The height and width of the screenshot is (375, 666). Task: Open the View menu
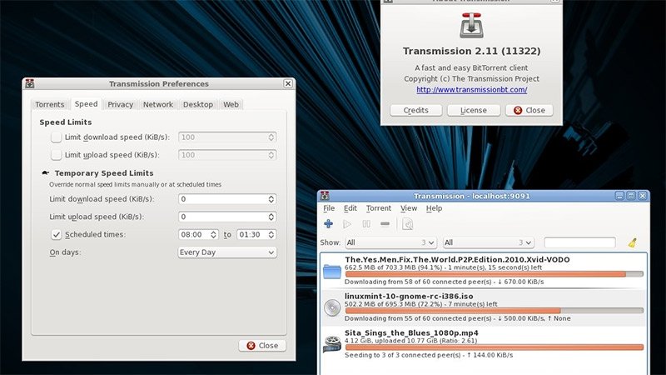pyautogui.click(x=409, y=208)
